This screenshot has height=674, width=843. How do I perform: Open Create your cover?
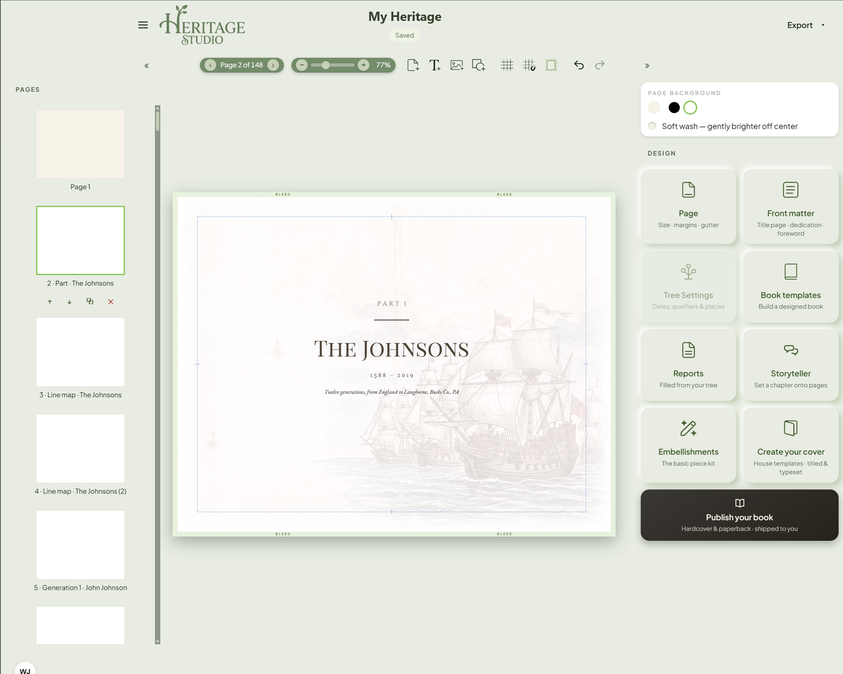pos(791,445)
